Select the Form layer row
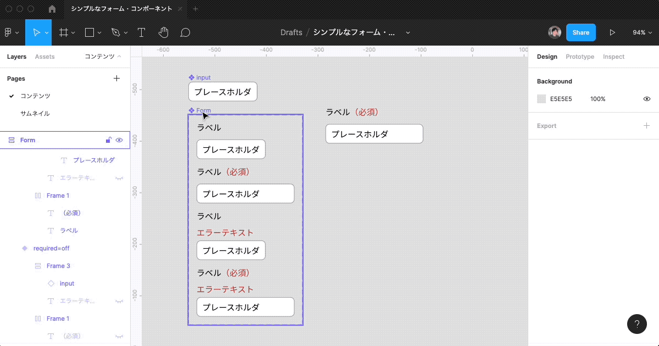The image size is (659, 346). pyautogui.click(x=65, y=140)
